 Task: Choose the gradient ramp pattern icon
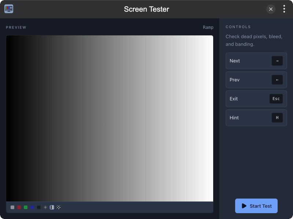52,207
